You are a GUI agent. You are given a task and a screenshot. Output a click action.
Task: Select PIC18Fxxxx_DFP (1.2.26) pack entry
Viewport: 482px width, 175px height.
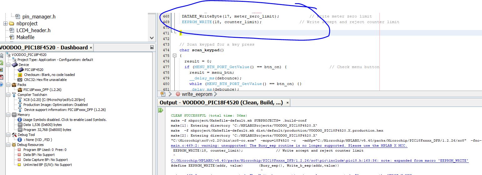pyautogui.click(x=43, y=90)
